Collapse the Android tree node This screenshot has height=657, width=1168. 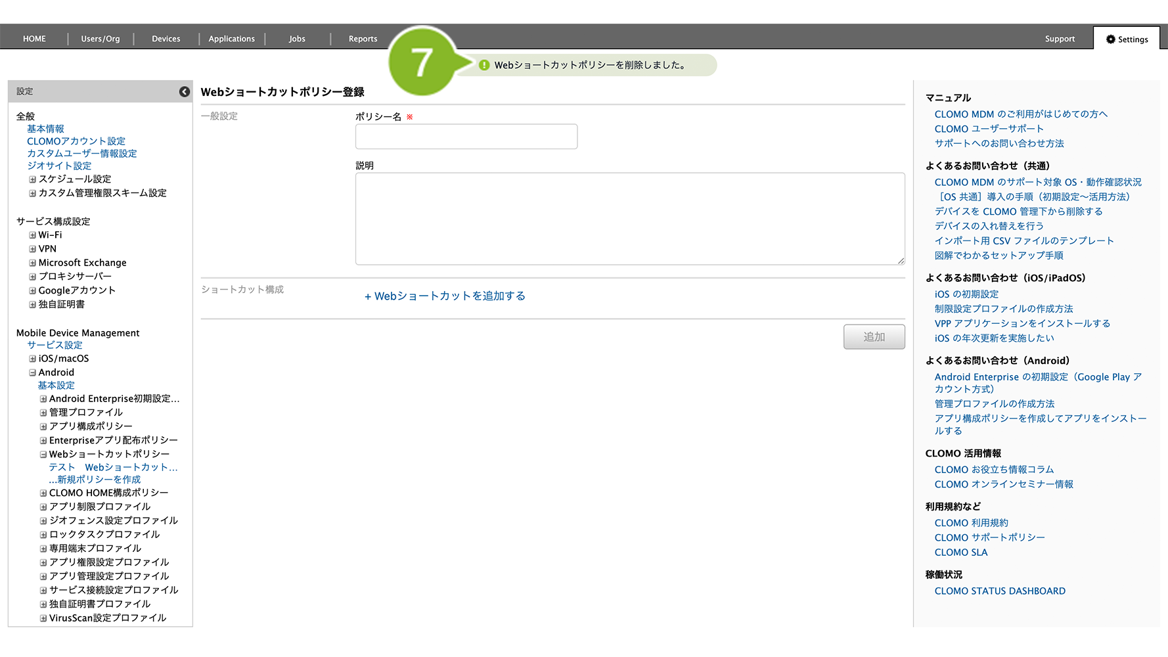click(32, 373)
